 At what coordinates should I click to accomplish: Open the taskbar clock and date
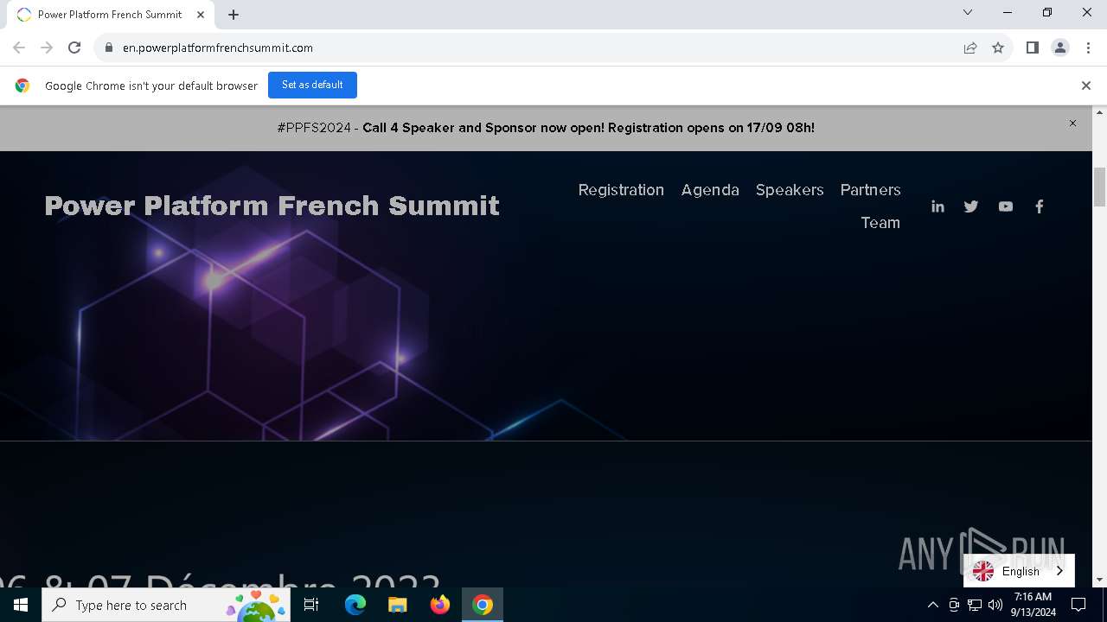pos(1033,605)
